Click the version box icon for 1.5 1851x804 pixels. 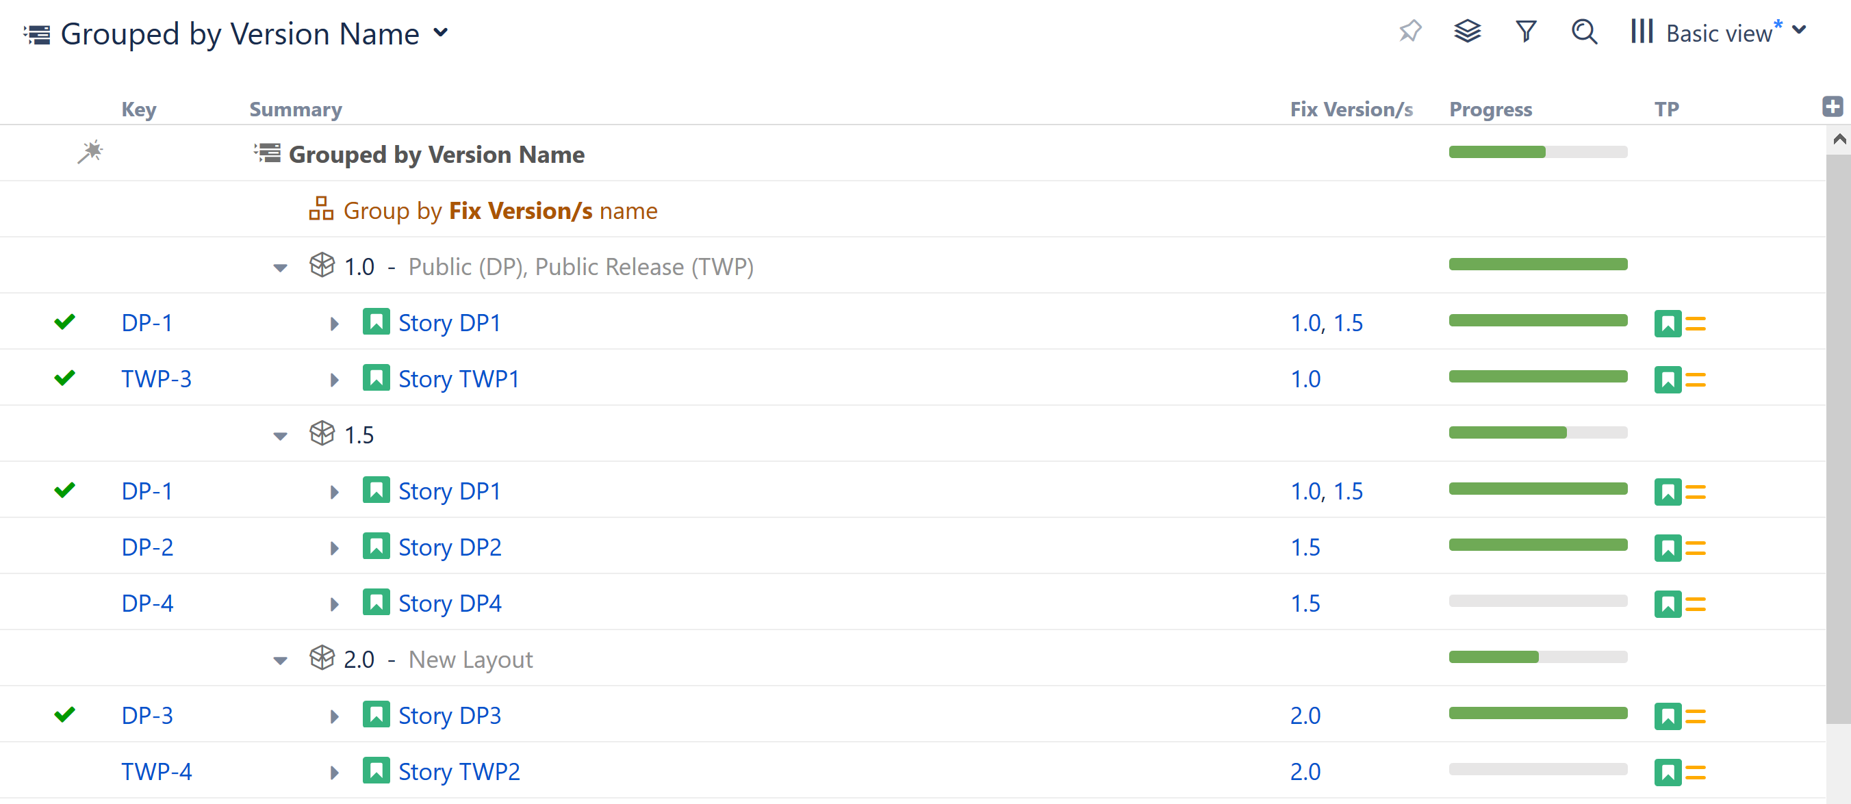pyautogui.click(x=322, y=433)
